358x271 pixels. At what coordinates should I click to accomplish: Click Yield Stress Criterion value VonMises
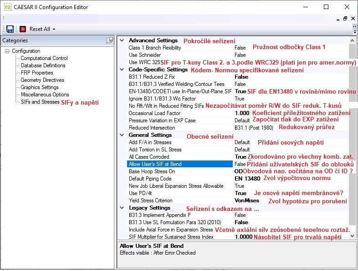247,201
